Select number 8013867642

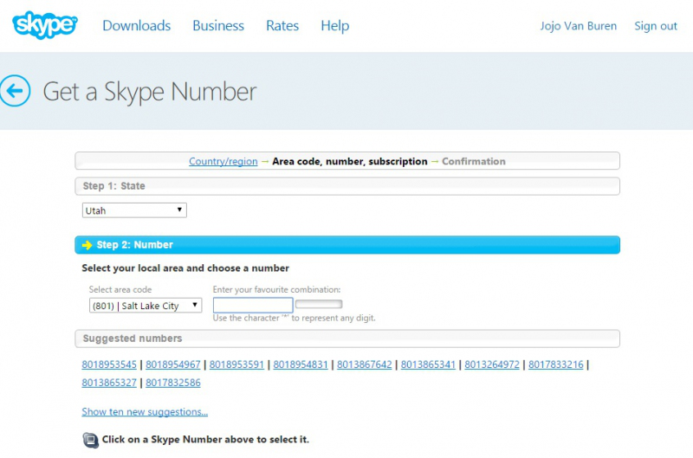365,364
